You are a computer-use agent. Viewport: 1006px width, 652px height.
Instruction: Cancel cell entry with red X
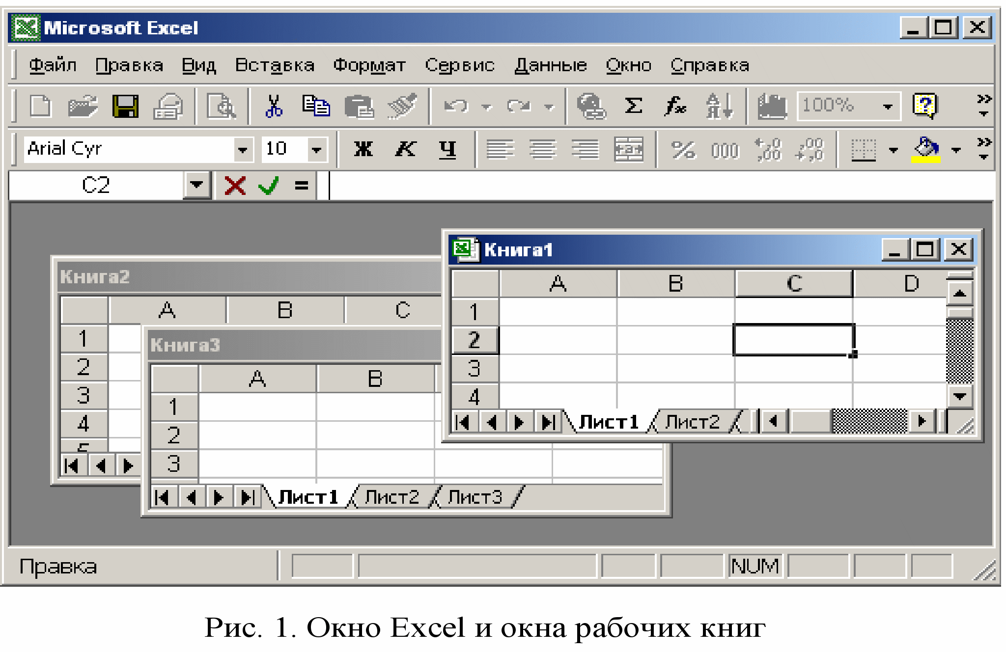[x=235, y=186]
